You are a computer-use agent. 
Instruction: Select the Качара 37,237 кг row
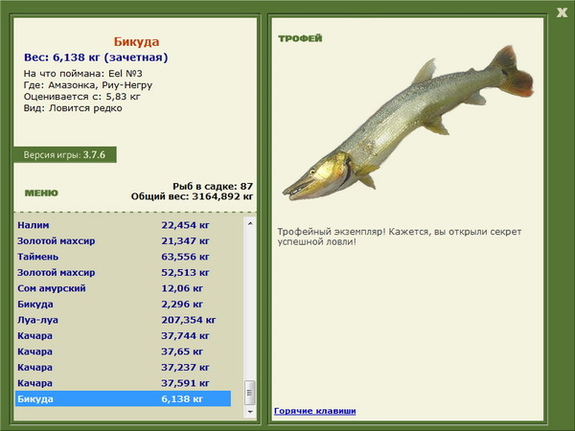tap(124, 367)
